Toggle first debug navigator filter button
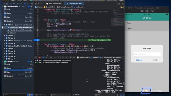The height and width of the screenshot is (96, 171). [x=28, y=95]
